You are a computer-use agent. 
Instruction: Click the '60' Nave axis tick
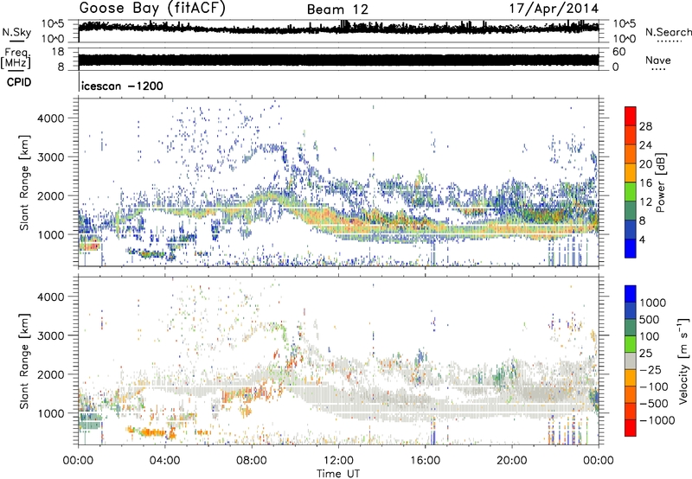pos(618,52)
